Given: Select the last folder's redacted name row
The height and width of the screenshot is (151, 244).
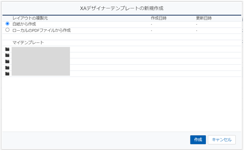Looking at the screenshot, I should [41, 74].
